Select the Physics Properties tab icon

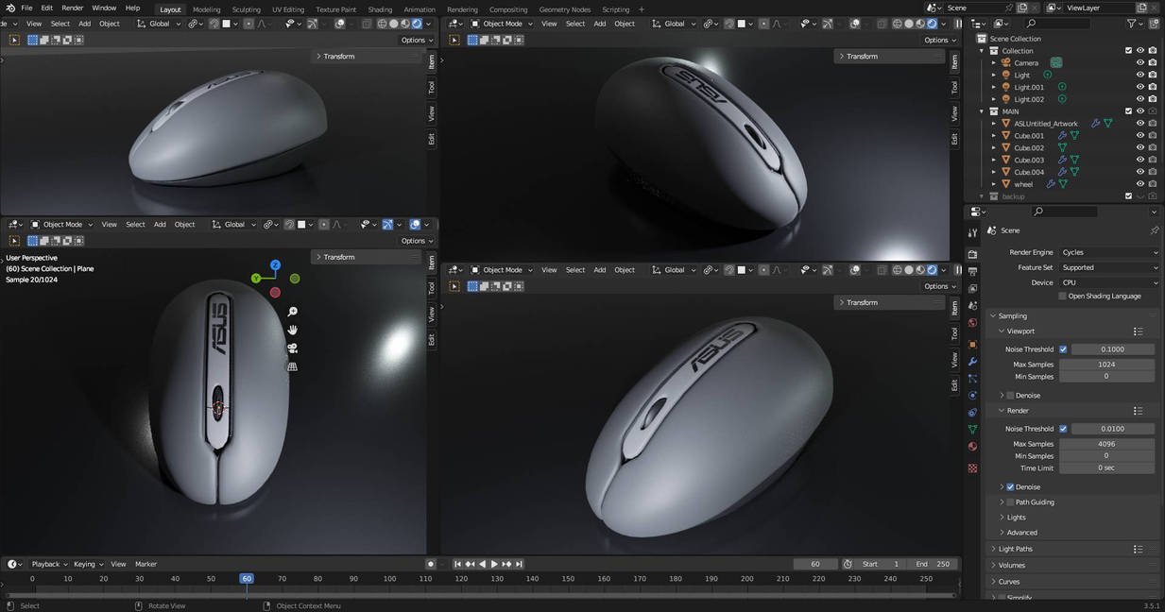(x=972, y=396)
